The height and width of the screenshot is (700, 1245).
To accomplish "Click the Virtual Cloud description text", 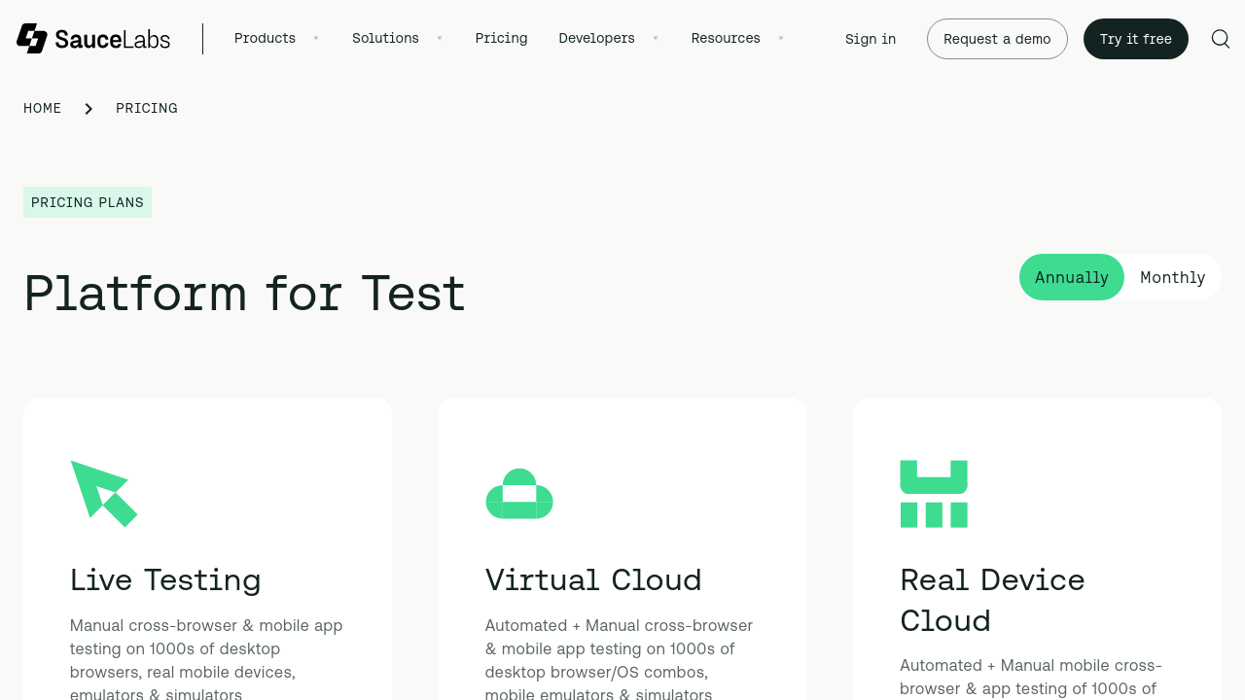I will point(620,658).
